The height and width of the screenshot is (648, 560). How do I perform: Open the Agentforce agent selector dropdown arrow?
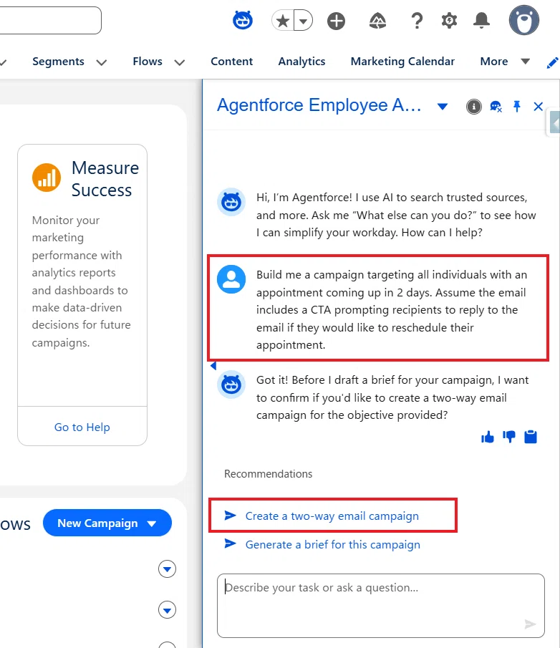click(x=443, y=107)
